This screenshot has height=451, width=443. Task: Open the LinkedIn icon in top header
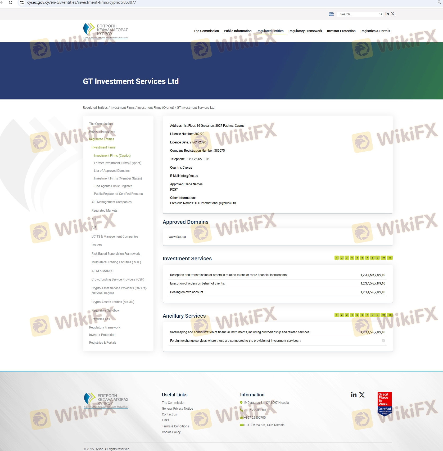387,14
